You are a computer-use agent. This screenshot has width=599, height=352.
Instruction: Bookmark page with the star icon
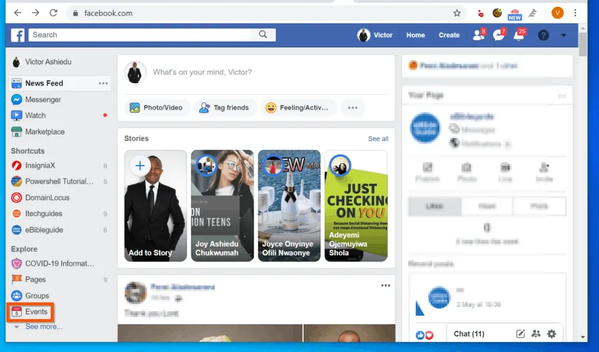tap(457, 13)
